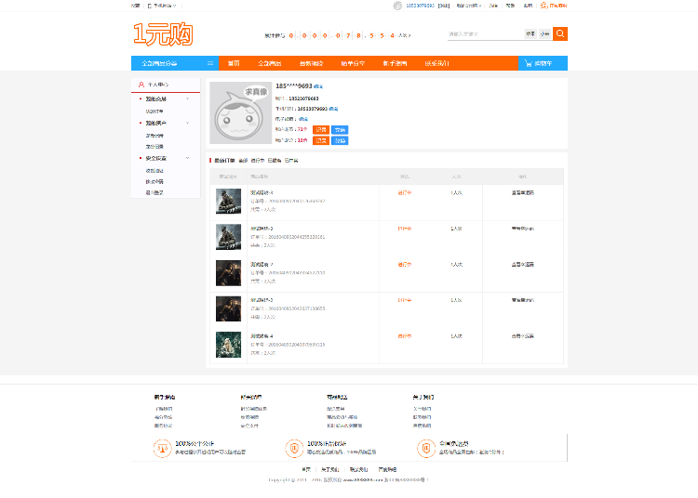The image size is (698, 498).
Task: Click the scales icon beside 100%公平公正
Action: (x=163, y=448)
